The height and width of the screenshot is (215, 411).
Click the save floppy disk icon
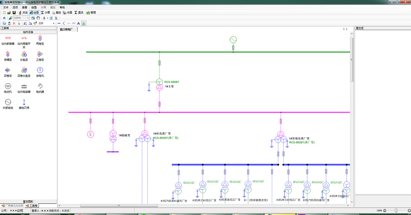coord(14,13)
